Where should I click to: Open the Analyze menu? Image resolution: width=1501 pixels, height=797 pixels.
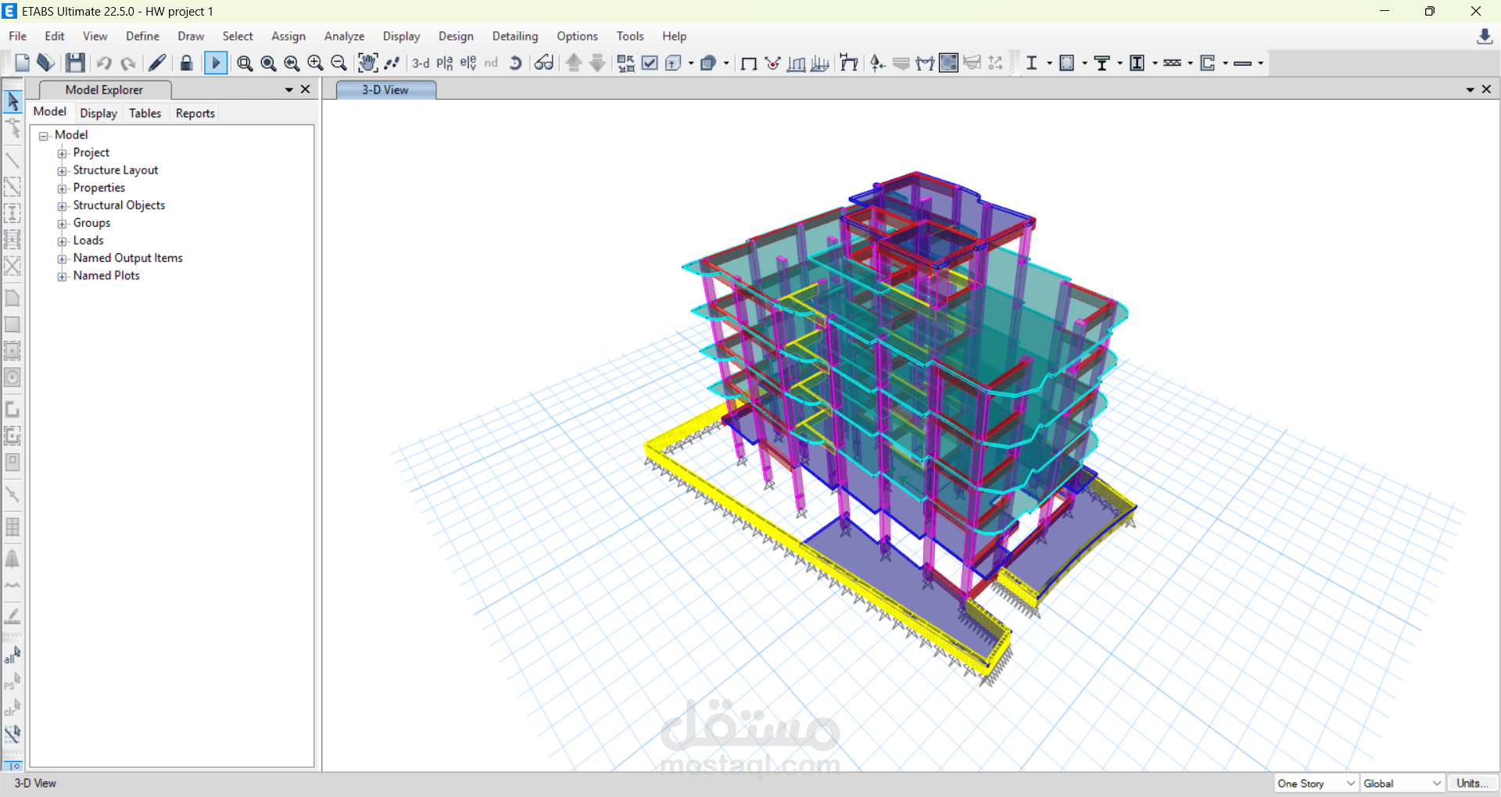click(x=345, y=36)
